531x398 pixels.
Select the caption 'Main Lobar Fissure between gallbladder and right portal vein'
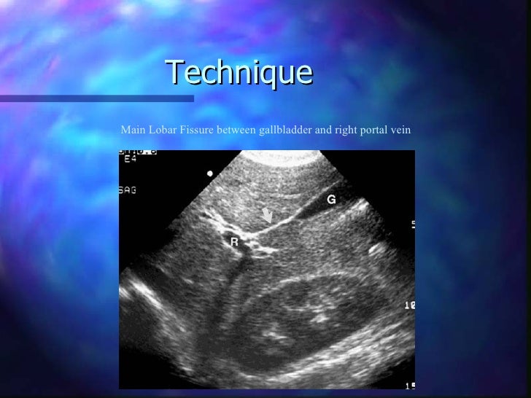click(x=265, y=130)
